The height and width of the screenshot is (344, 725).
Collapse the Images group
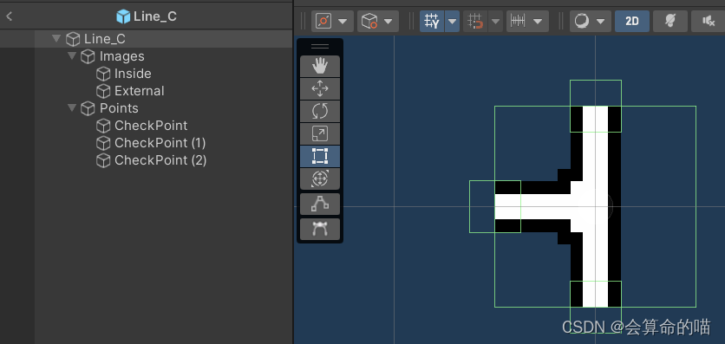coord(72,55)
